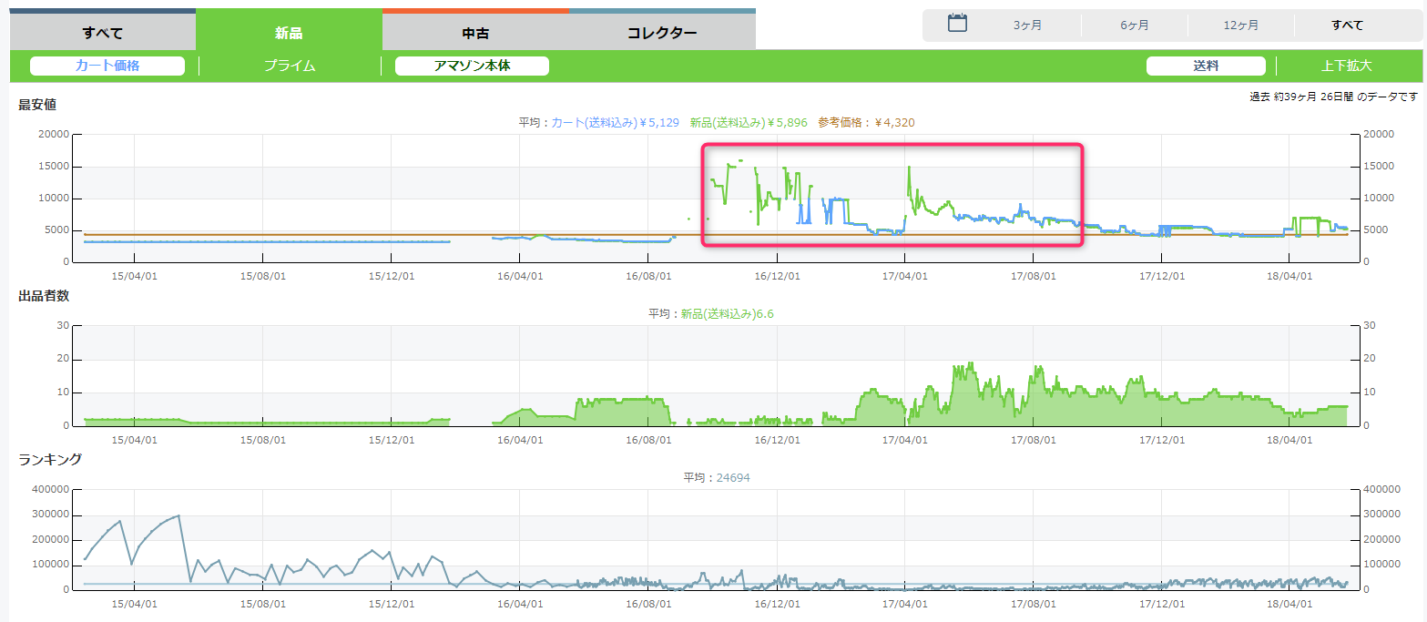The image size is (1427, 622).
Task: Switch to the コレクター tab
Action: coord(662,33)
